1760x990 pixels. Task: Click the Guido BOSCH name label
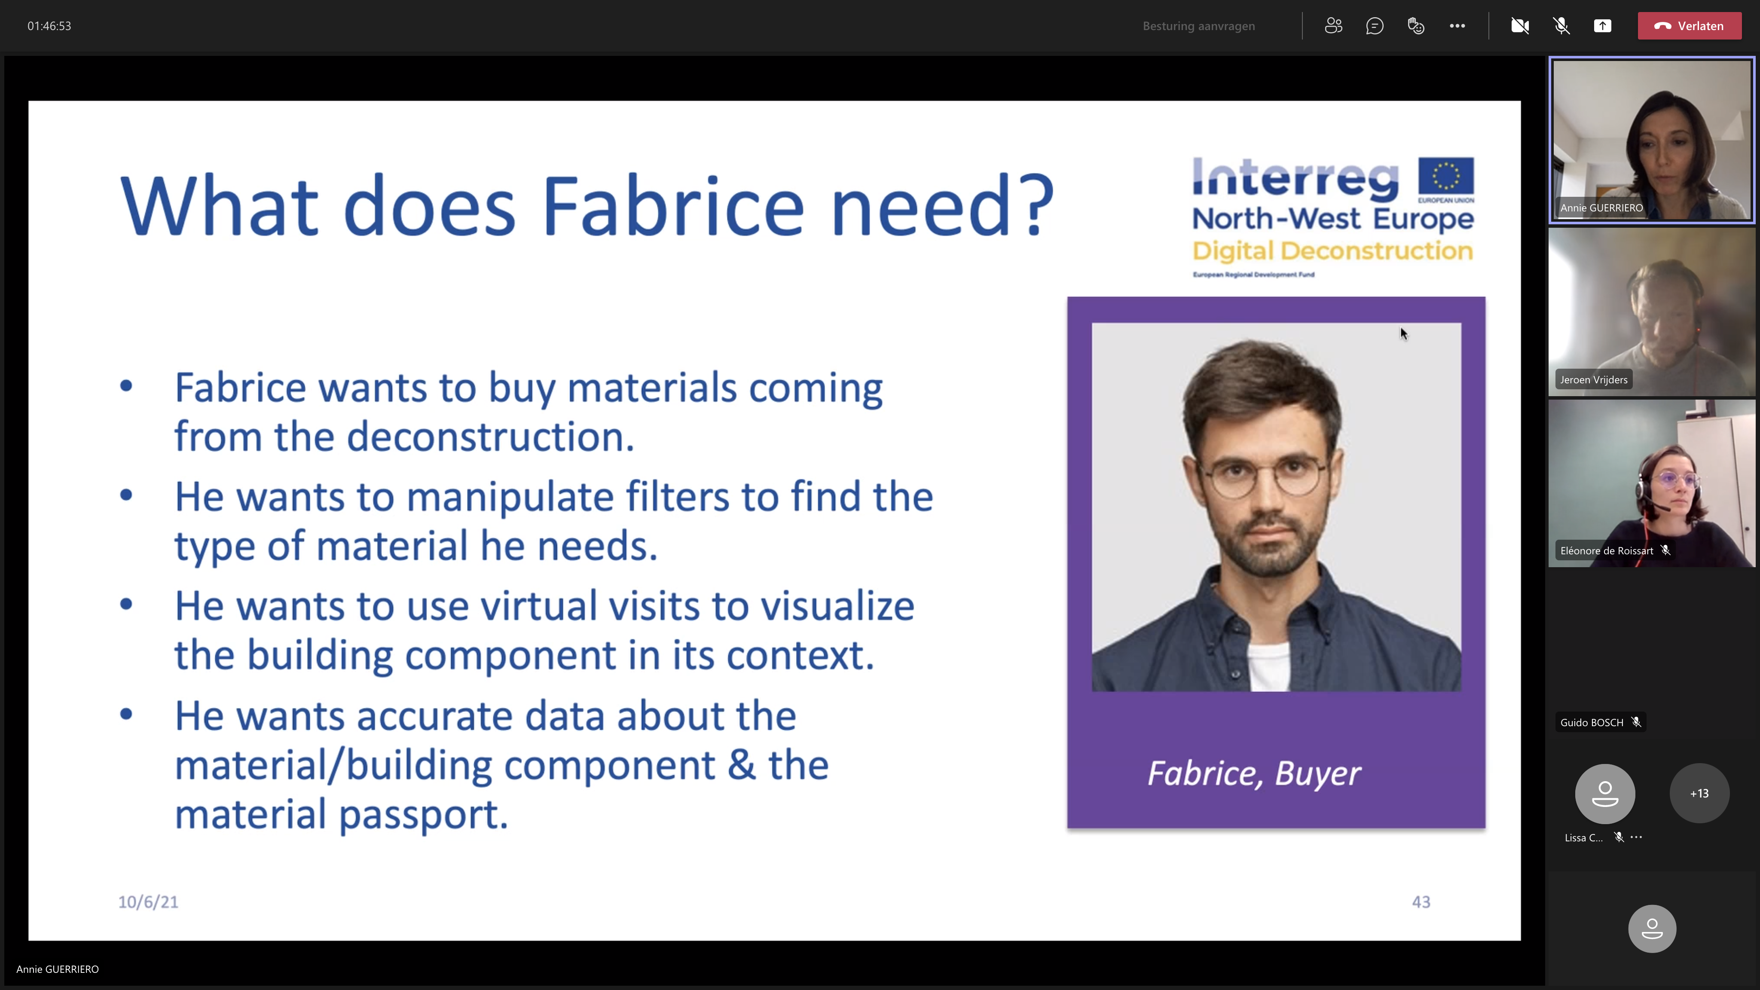(x=1591, y=722)
